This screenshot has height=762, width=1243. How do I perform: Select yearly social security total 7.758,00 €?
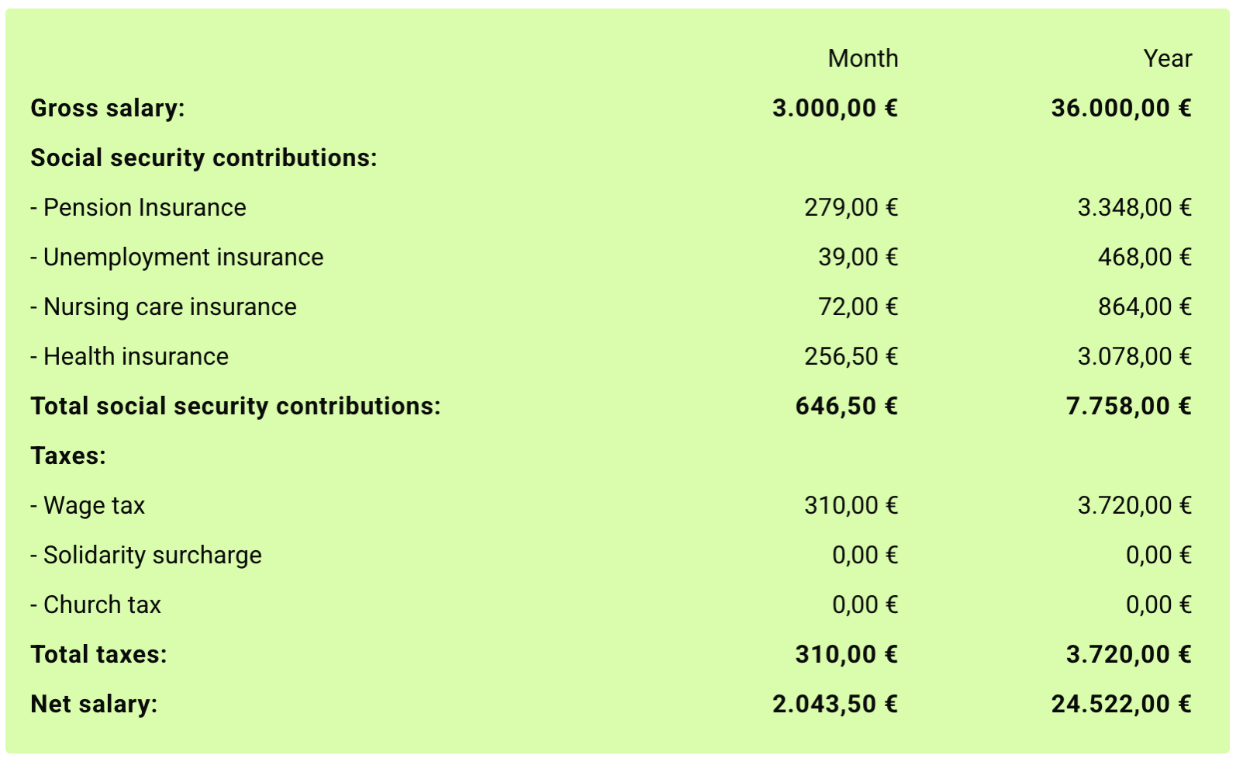[1129, 406]
